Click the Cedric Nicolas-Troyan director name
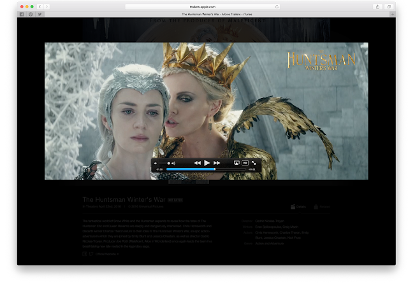Viewport: 408px width, 289px height. tap(270, 221)
